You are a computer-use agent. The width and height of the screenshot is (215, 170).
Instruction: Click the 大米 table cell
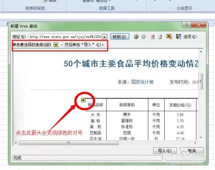(95, 114)
